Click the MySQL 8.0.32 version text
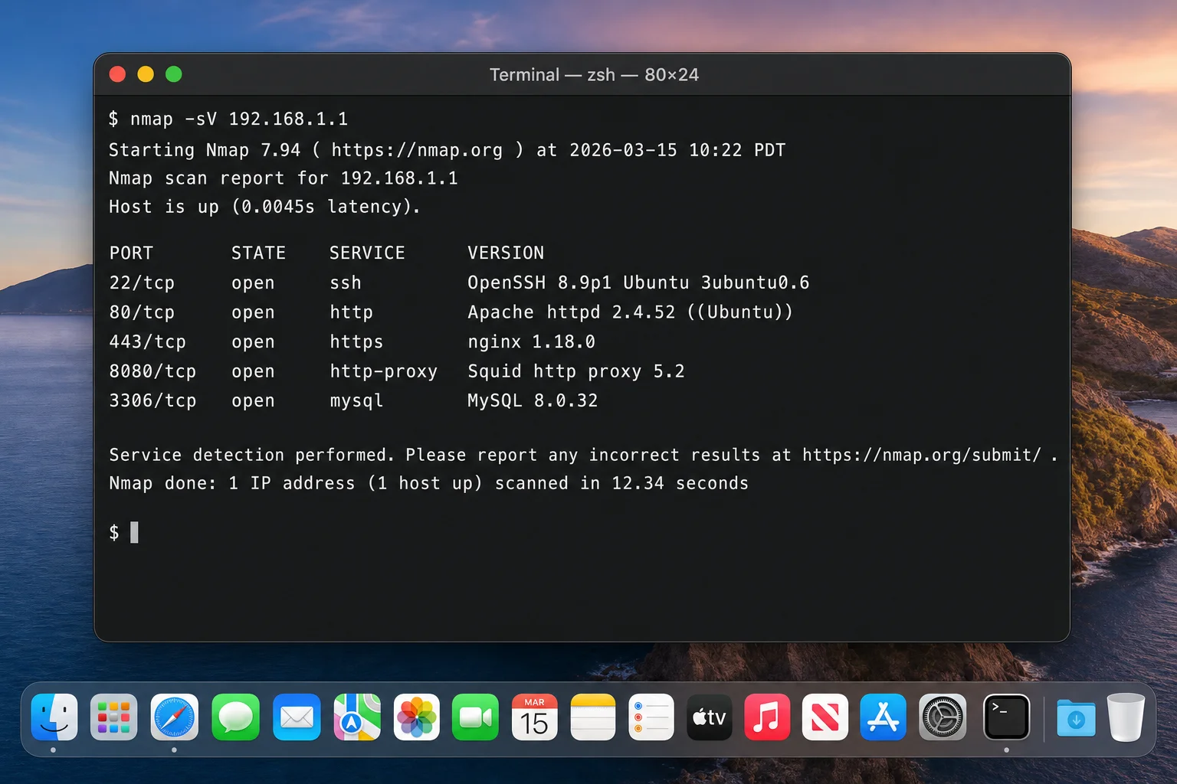The width and height of the screenshot is (1177, 784). pos(533,400)
